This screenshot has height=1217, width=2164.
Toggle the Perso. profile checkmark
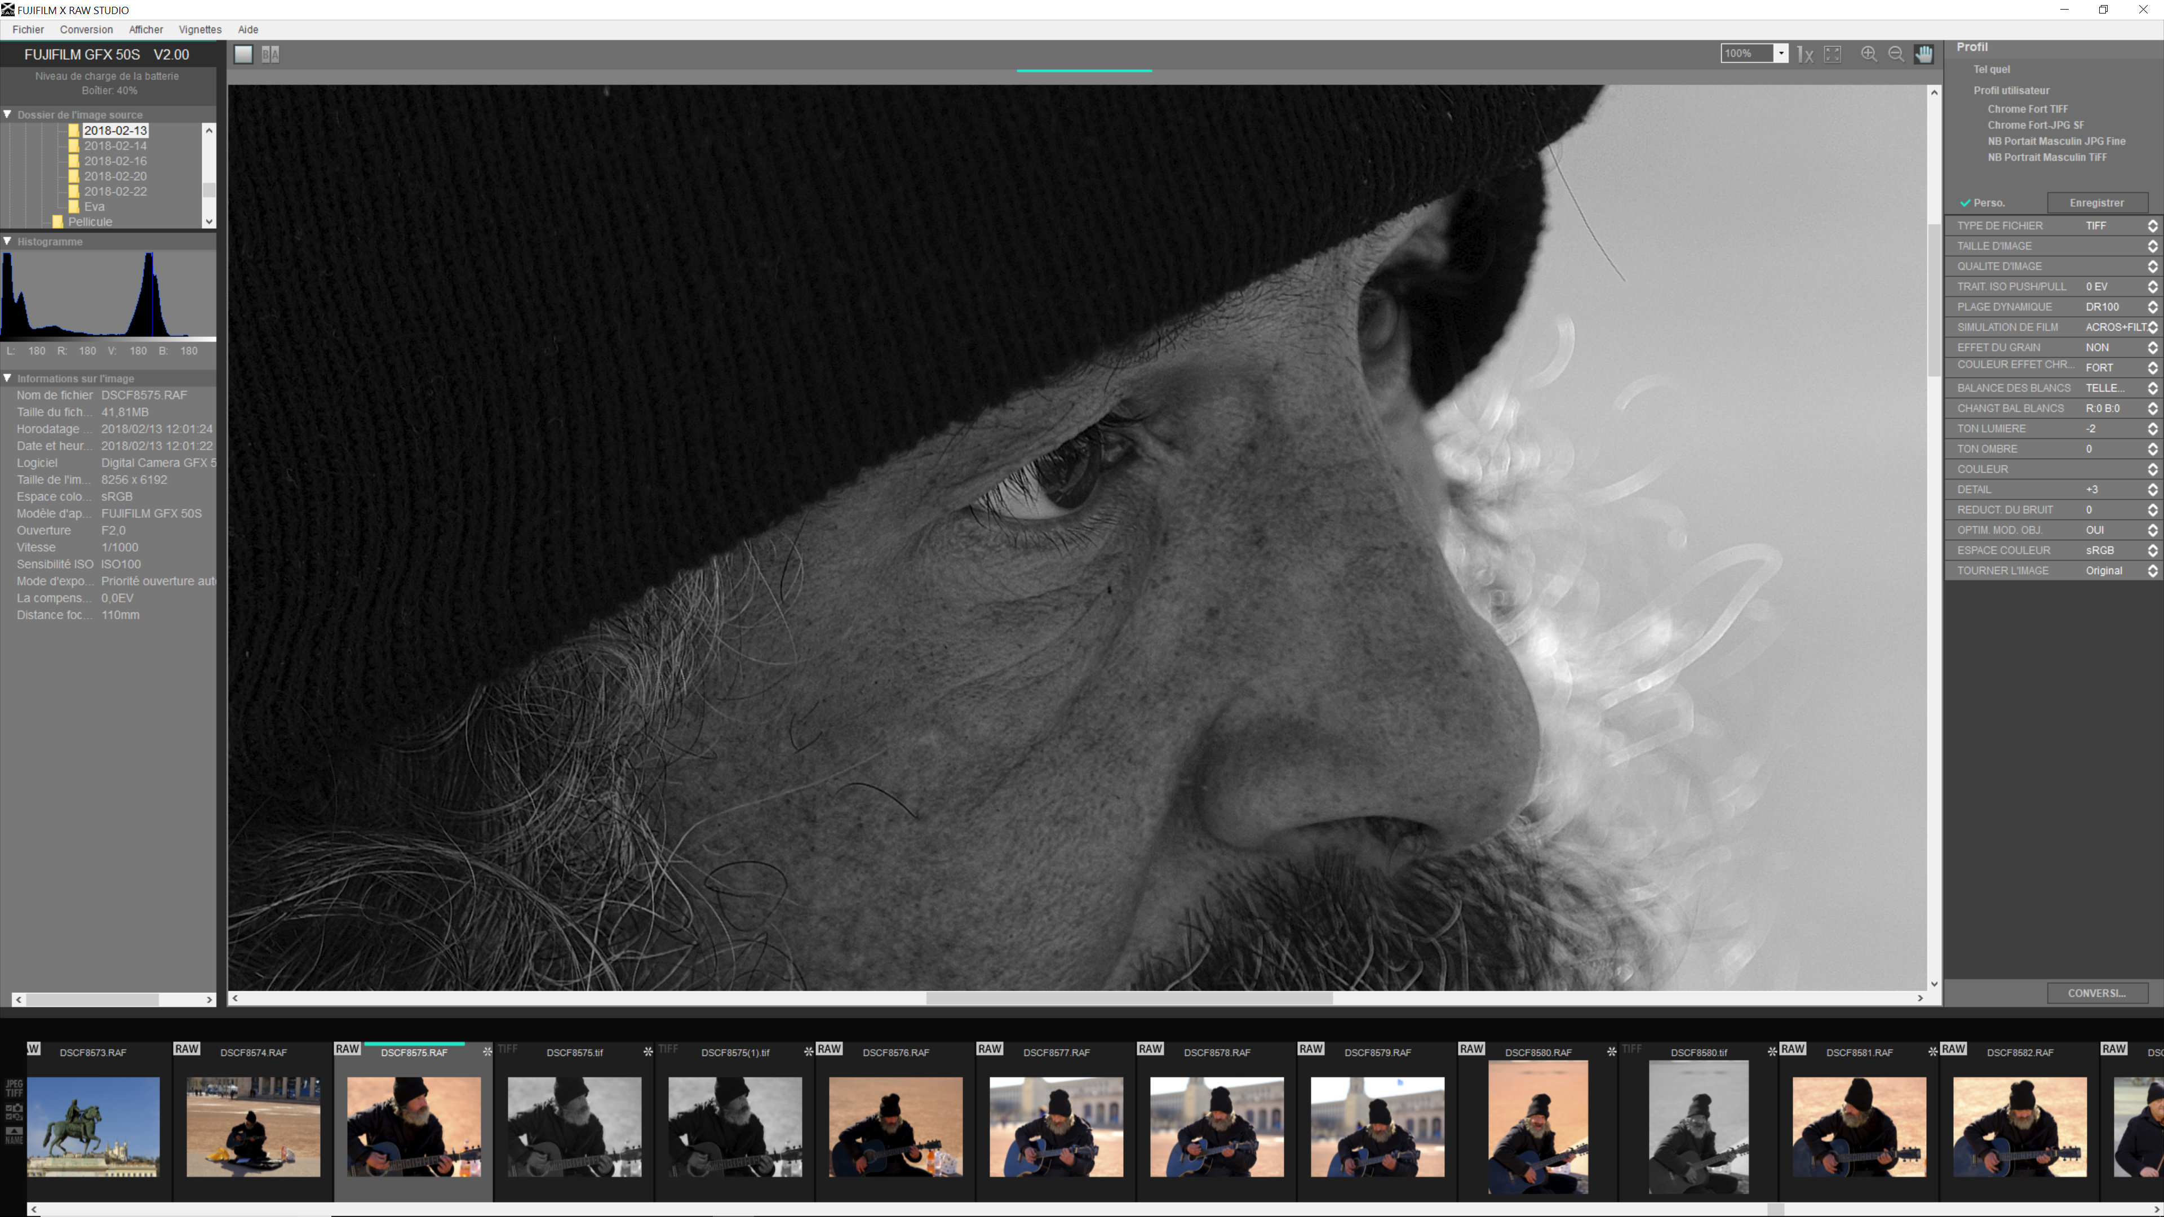tap(1967, 203)
